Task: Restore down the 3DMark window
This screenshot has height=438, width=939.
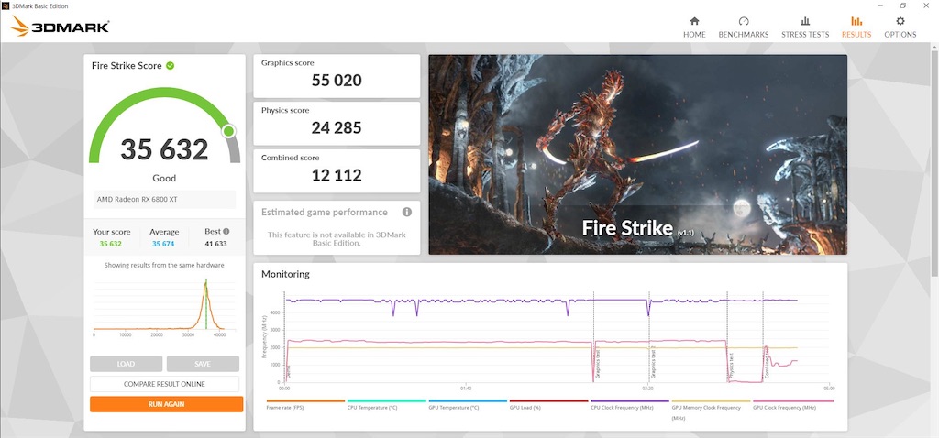Action: click(x=902, y=5)
